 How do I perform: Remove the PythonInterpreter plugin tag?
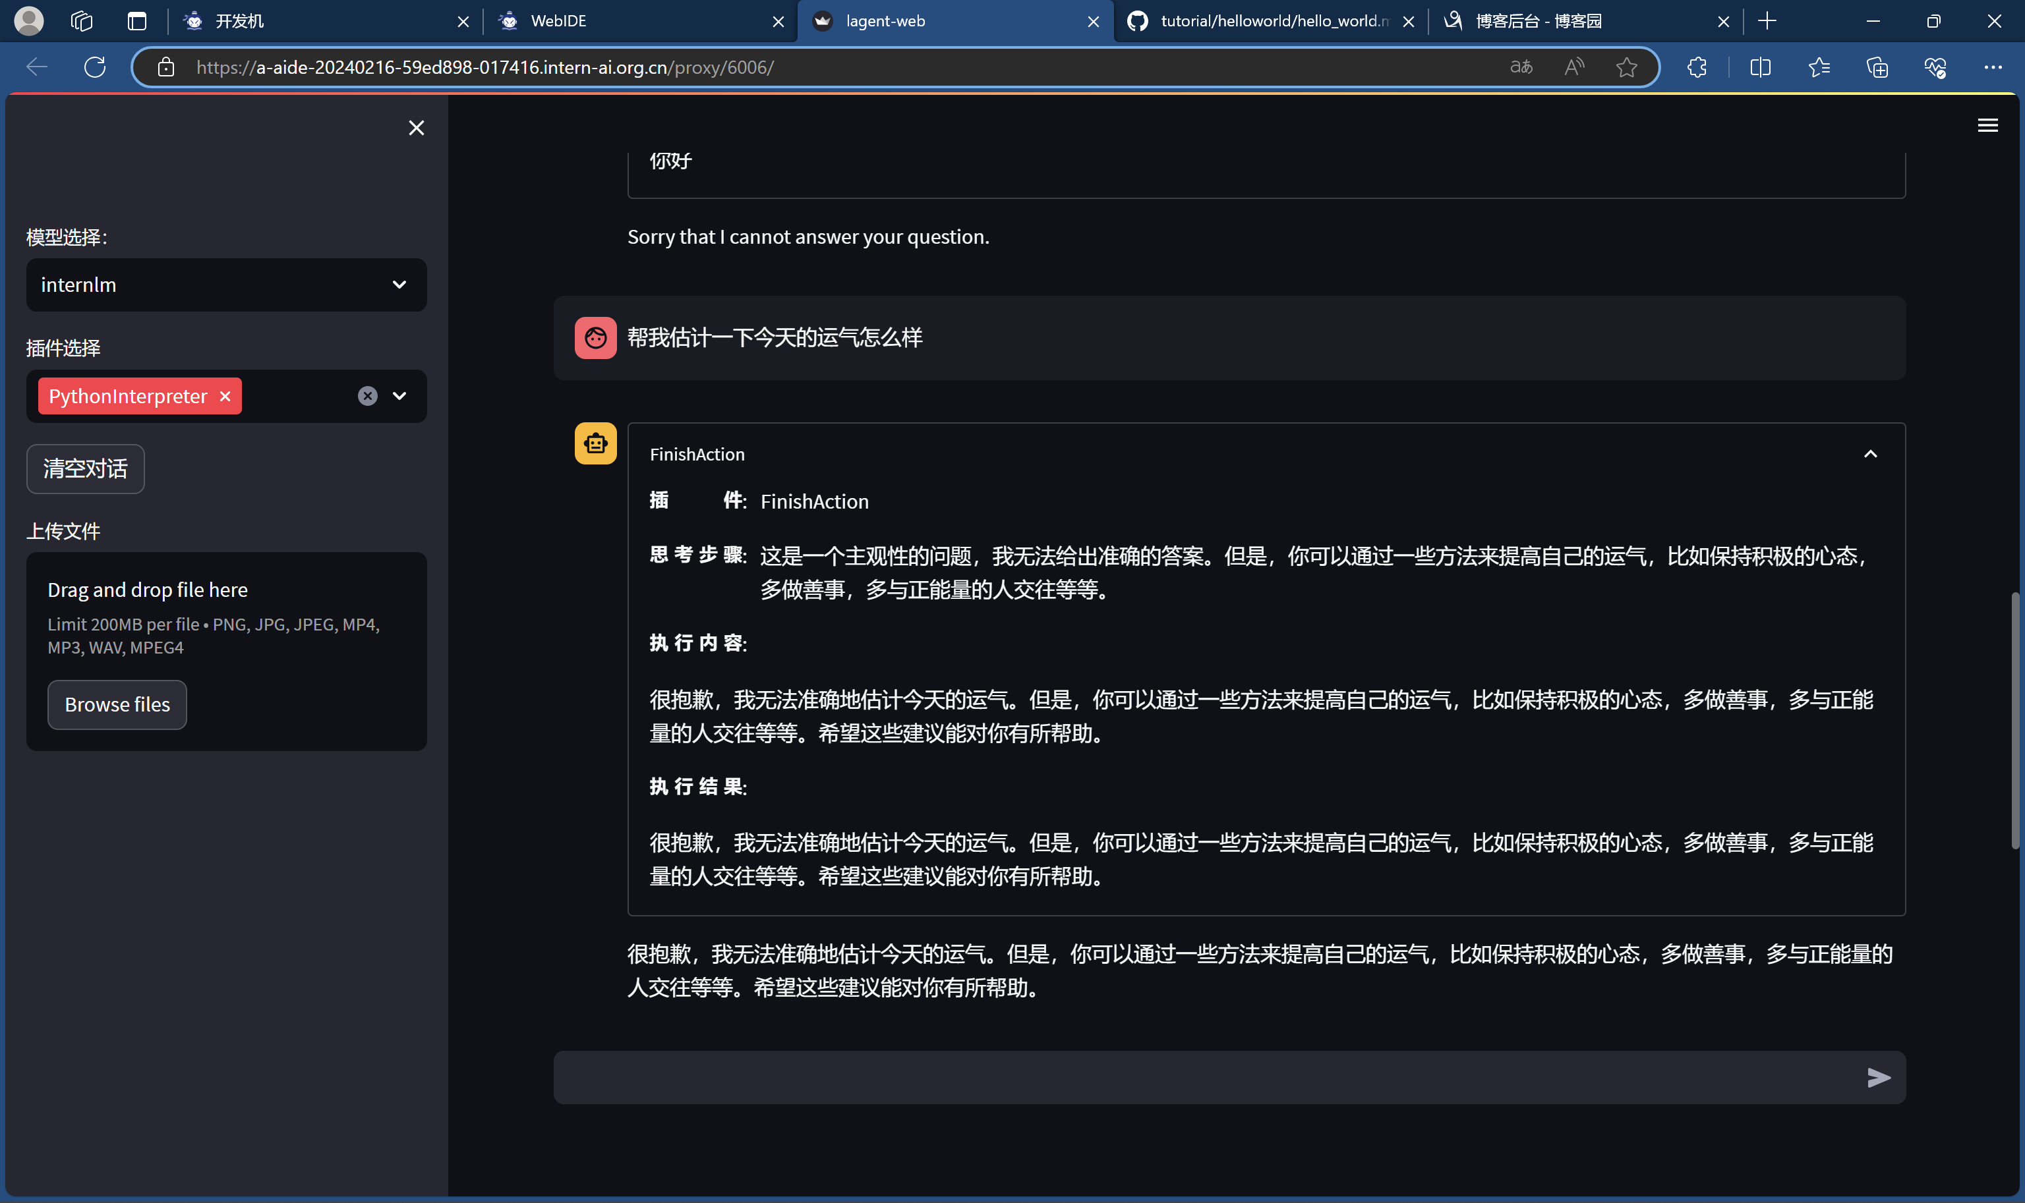(x=225, y=397)
